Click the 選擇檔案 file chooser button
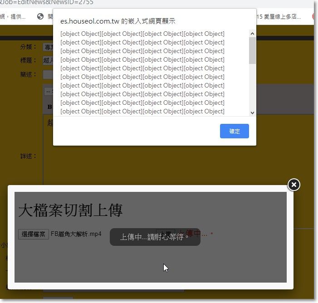 tap(34, 234)
